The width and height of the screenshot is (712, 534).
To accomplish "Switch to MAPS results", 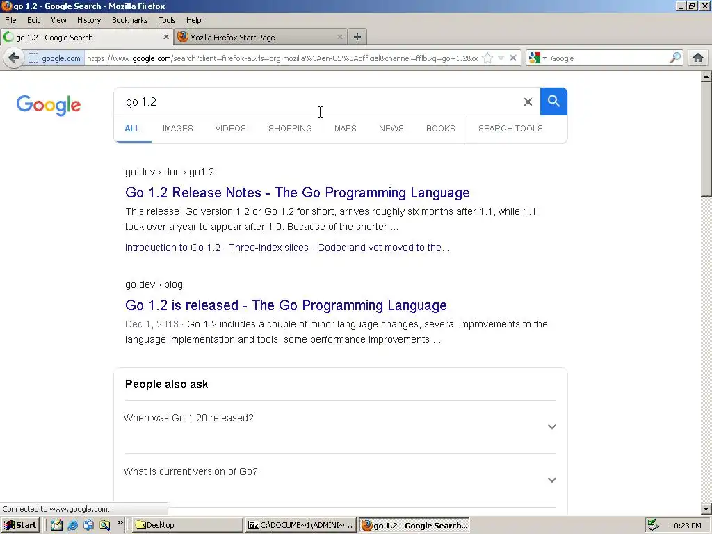I will pos(346,129).
